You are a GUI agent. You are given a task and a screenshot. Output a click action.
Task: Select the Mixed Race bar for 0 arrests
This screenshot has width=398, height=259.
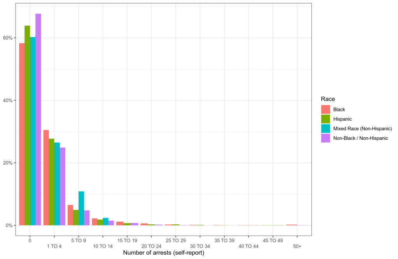click(x=33, y=131)
